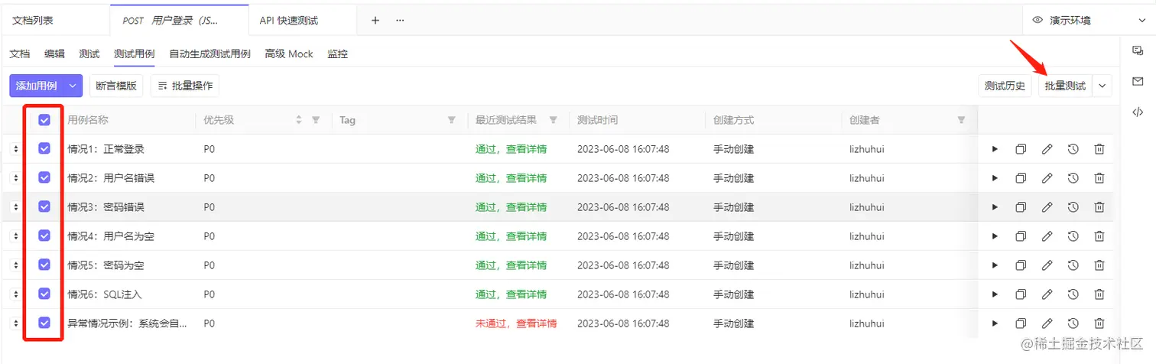Switch to the 文档列表 tab
Viewport: 1156px width, 364px height.
pos(55,21)
